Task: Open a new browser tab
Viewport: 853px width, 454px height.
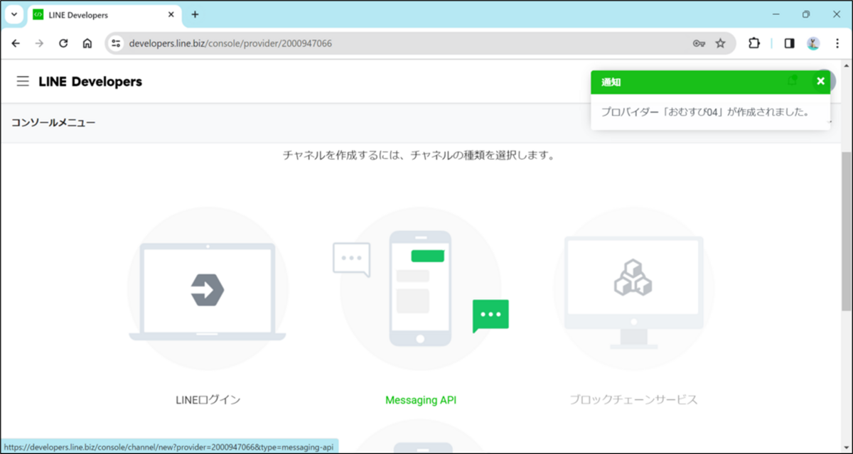Action: 195,14
